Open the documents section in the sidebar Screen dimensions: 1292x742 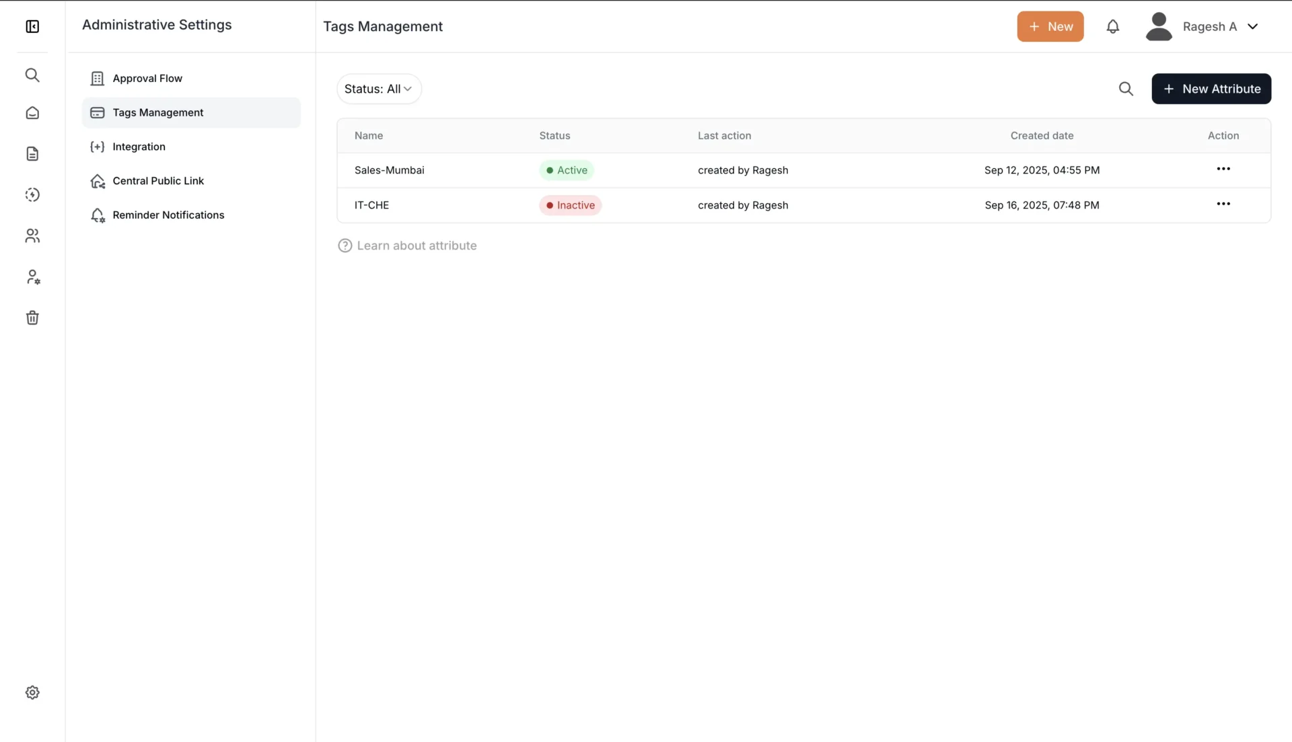pyautogui.click(x=32, y=153)
